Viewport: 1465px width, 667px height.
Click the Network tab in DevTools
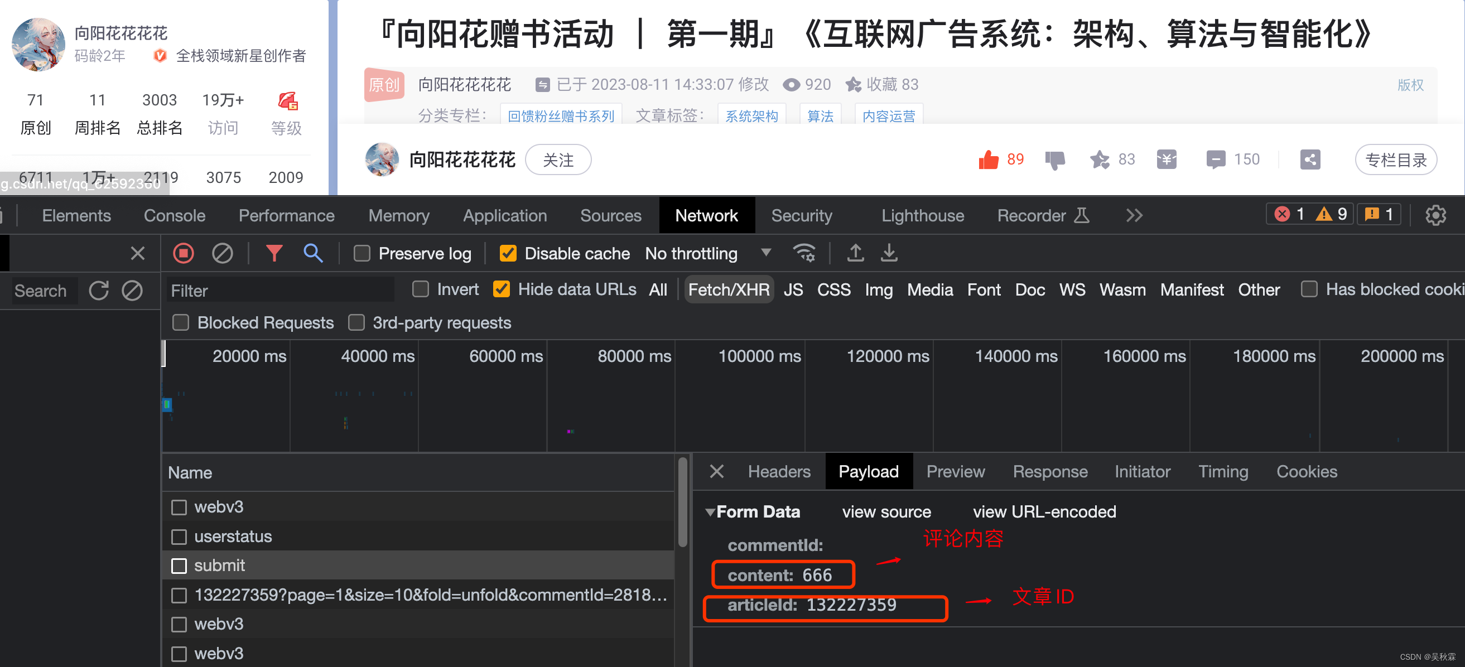click(707, 217)
